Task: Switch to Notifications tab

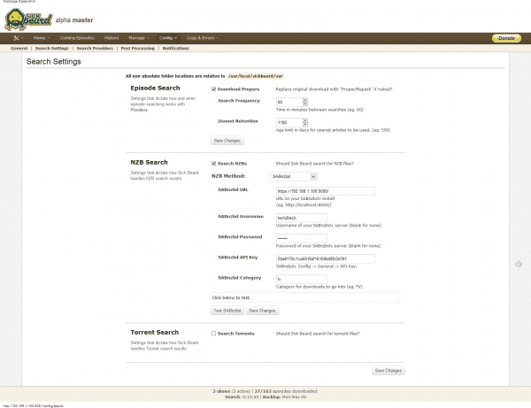Action: [176, 49]
